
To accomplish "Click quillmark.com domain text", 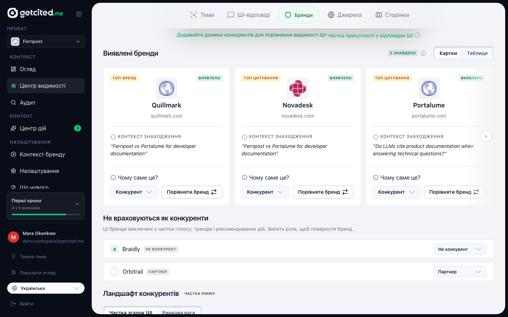I will pos(167,116).
